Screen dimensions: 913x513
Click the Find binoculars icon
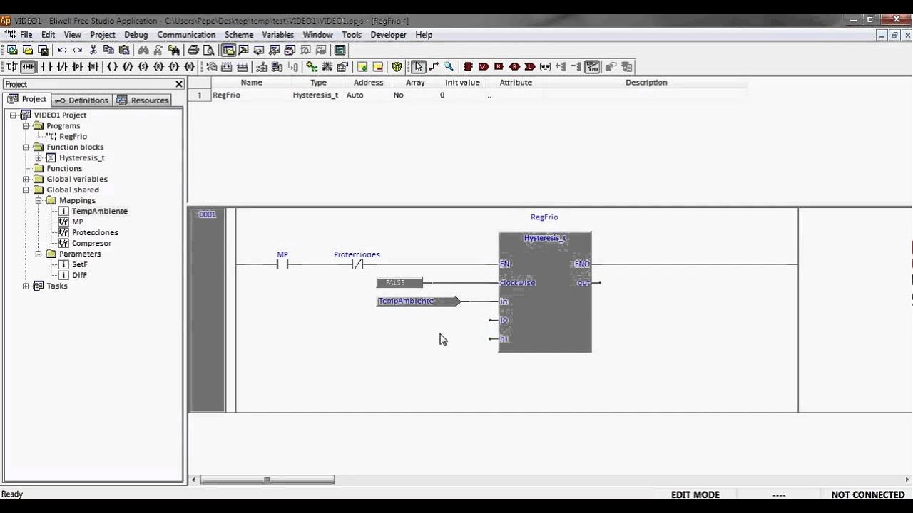point(143,50)
